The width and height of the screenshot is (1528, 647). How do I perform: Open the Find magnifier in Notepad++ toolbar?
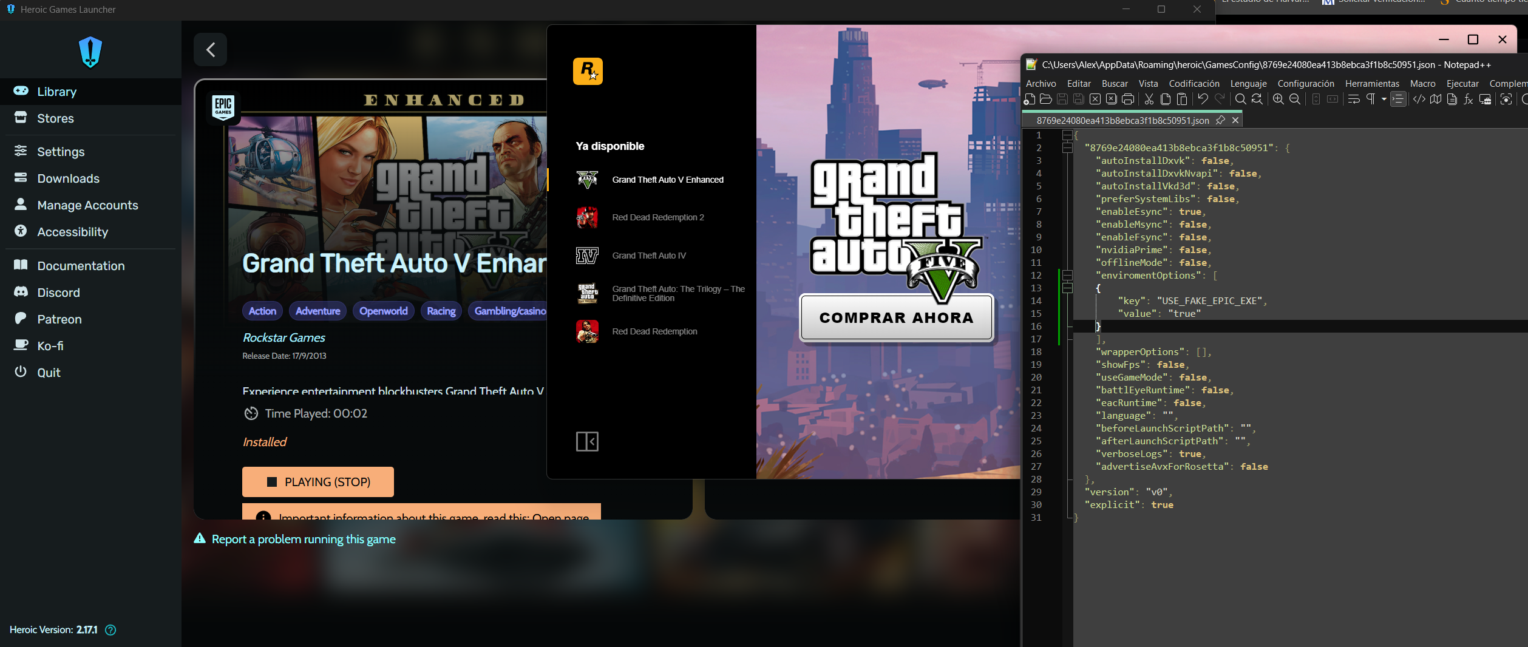1240,100
